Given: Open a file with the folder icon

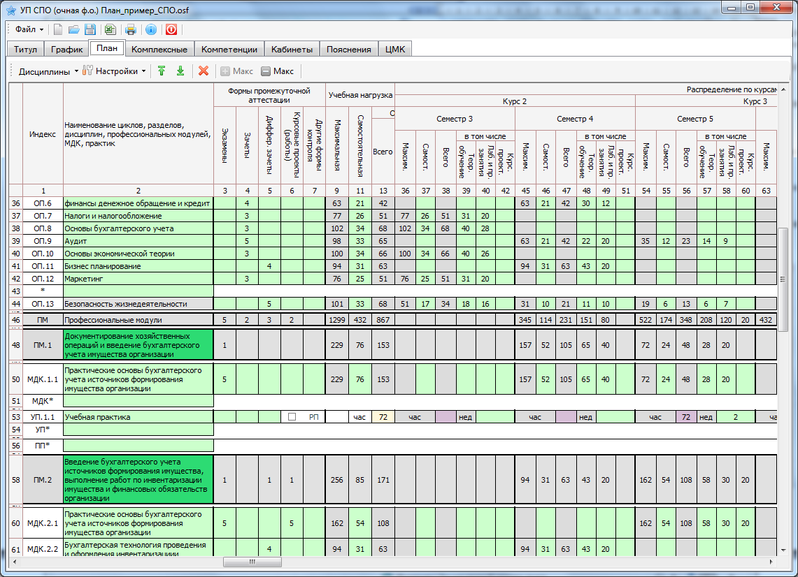Looking at the screenshot, I should pos(74,29).
